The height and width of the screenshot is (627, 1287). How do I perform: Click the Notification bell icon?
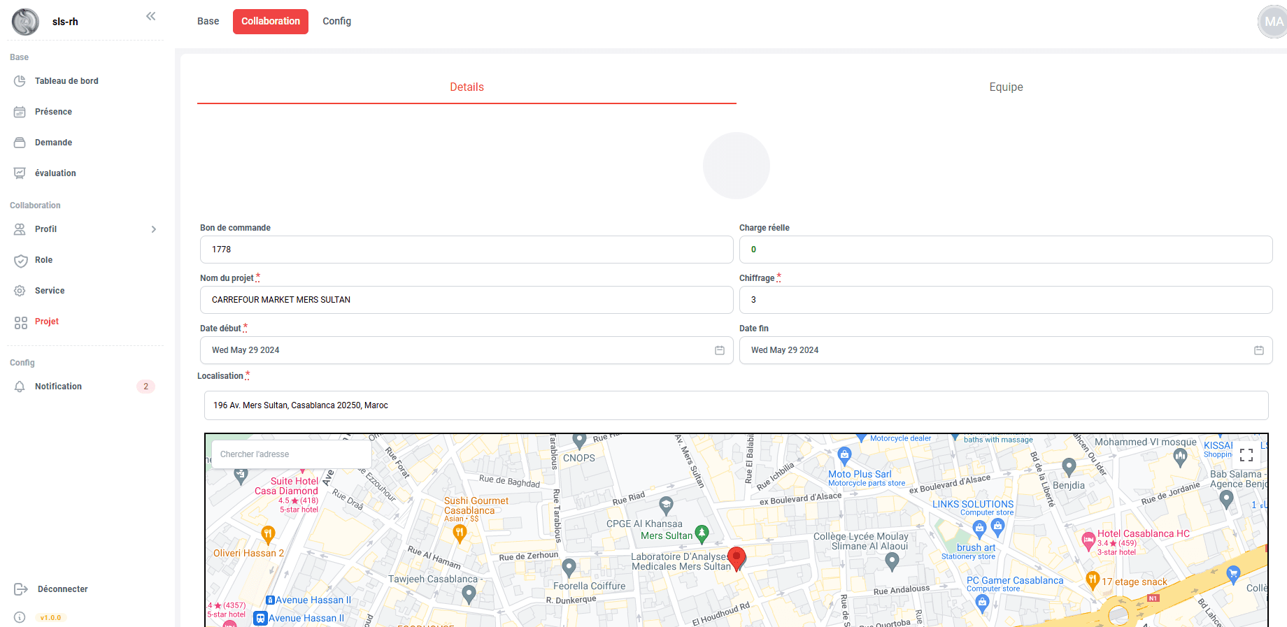[x=20, y=387]
